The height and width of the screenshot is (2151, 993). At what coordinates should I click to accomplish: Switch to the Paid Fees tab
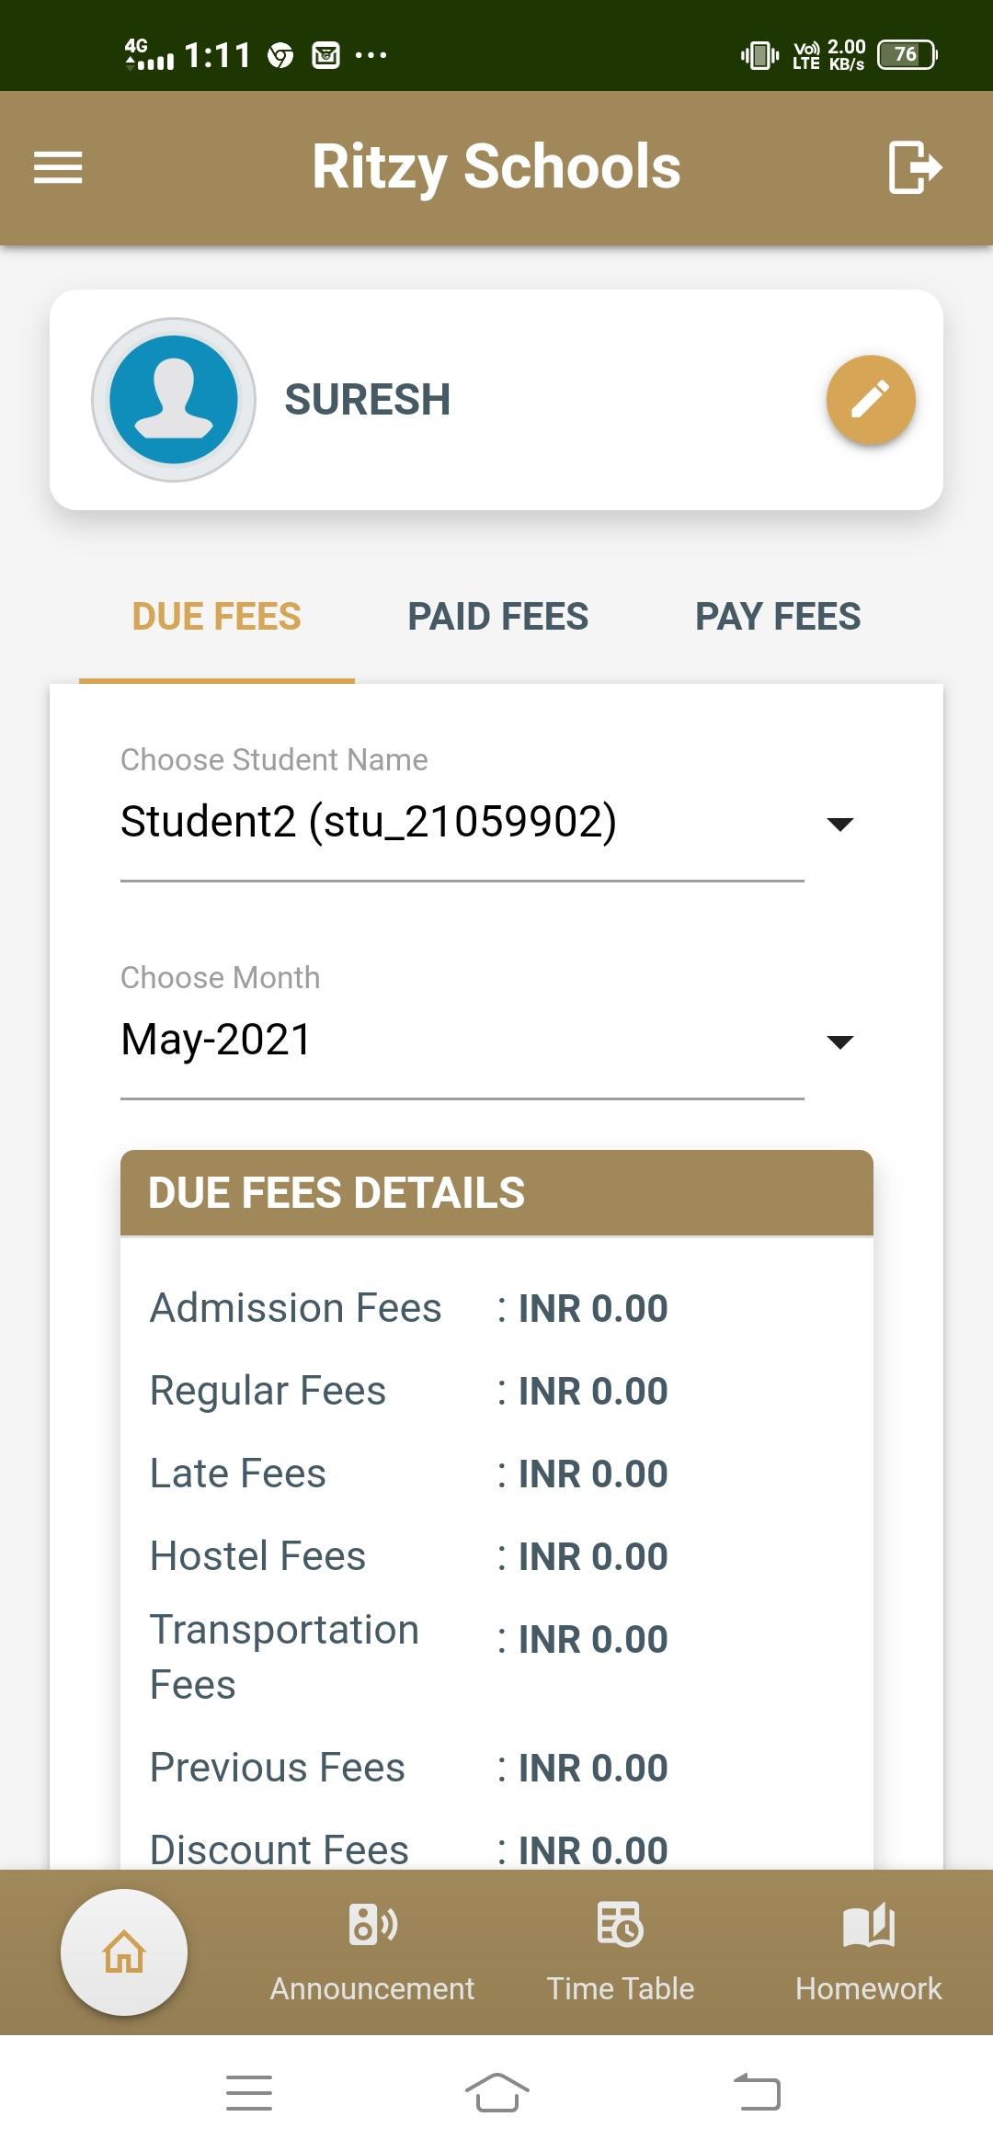[498, 617]
